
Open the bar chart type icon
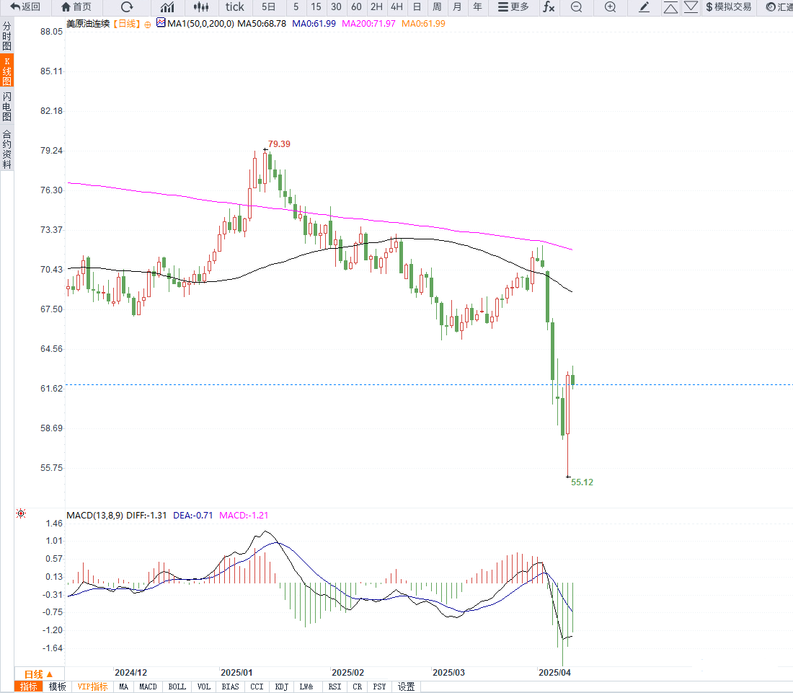click(x=167, y=7)
